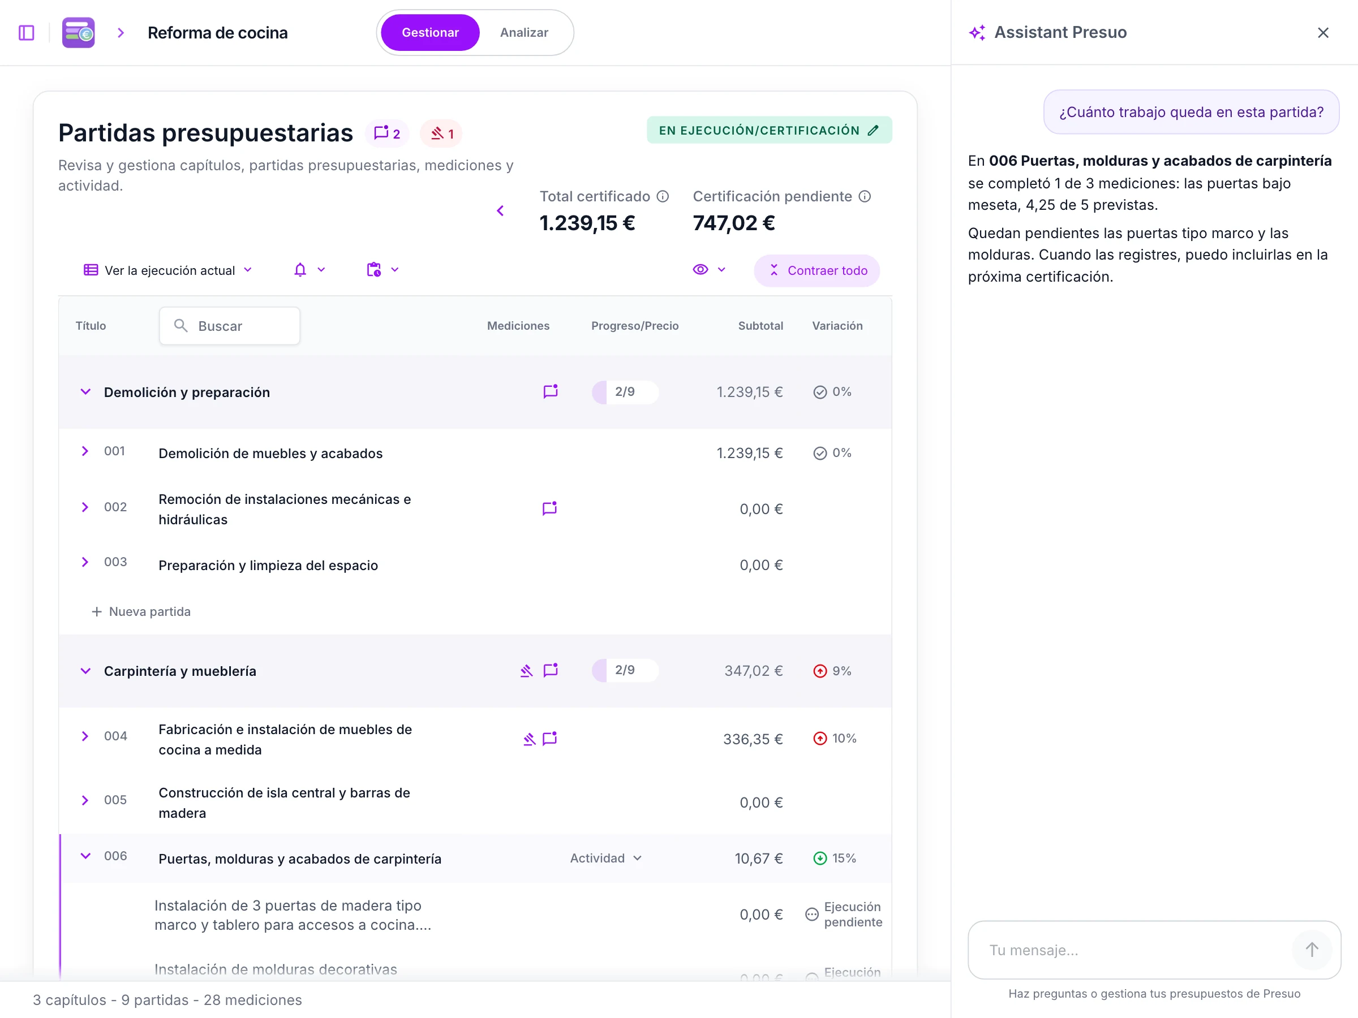Open the eye visibility options
This screenshot has width=1358, height=1018.
pyautogui.click(x=709, y=270)
